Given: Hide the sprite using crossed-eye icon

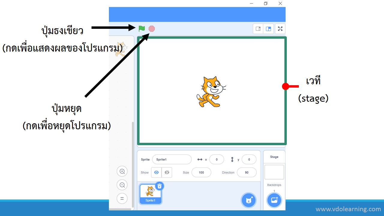Looking at the screenshot, I should 167,172.
